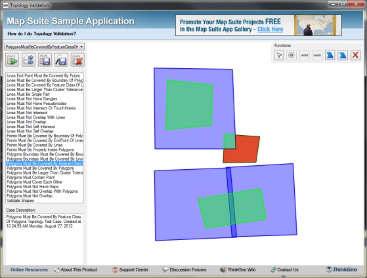The image size is (367, 278).
Task: Save the test case (clipboard with floppy disk)
Action: (x=45, y=60)
